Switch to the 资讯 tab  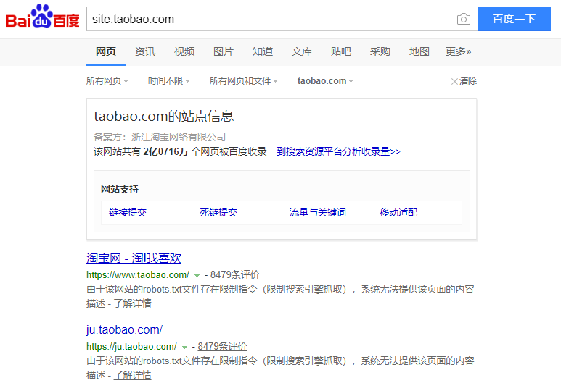[x=145, y=51]
